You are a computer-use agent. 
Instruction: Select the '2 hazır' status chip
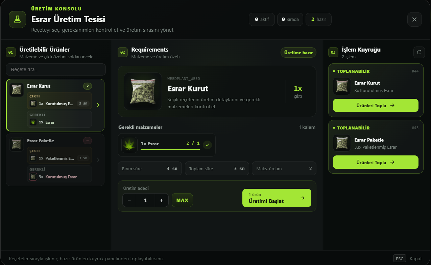[x=318, y=19]
